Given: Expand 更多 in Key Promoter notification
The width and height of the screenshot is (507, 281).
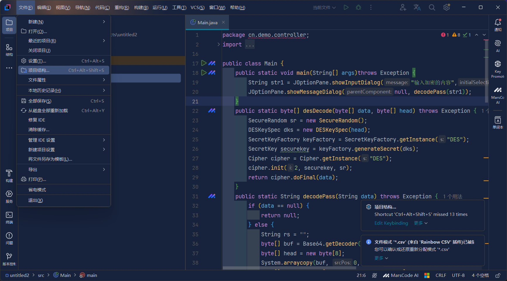Looking at the screenshot, I should click(x=421, y=223).
